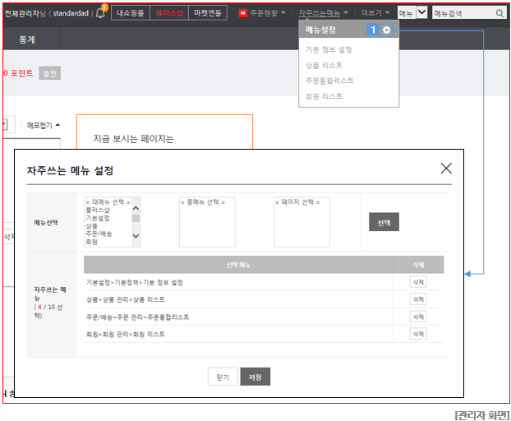Click the 메뉴검색 input field
This screenshot has height=421, width=511.
[x=464, y=13]
